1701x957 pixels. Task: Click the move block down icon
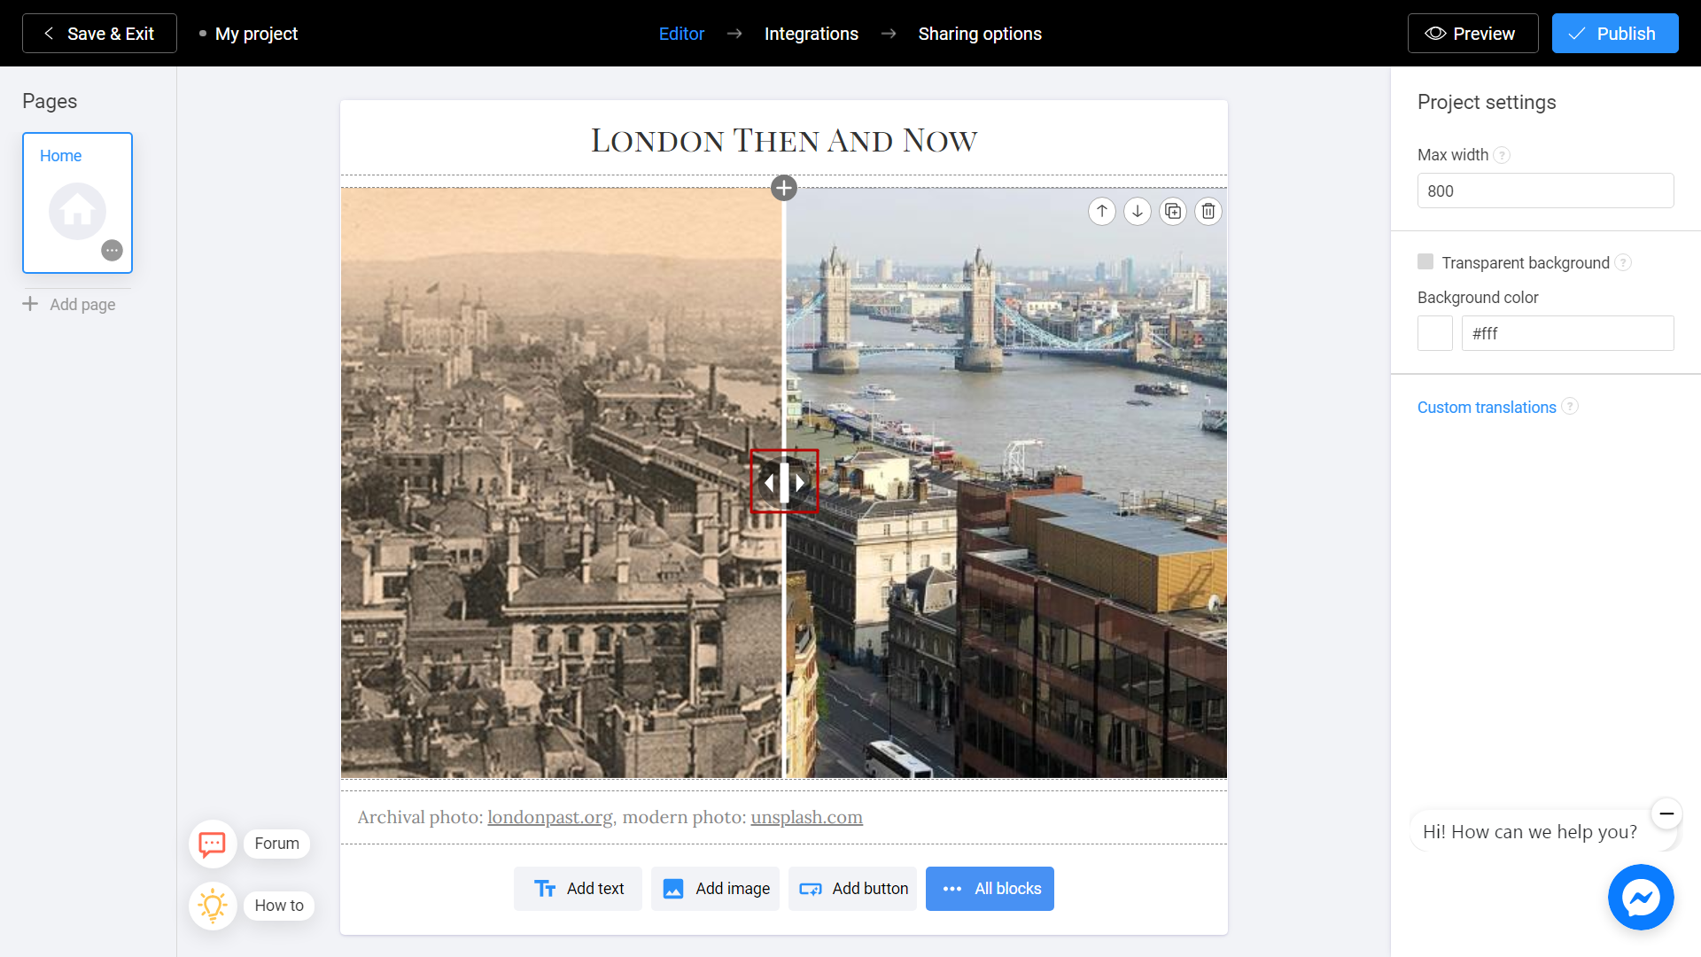coord(1137,210)
